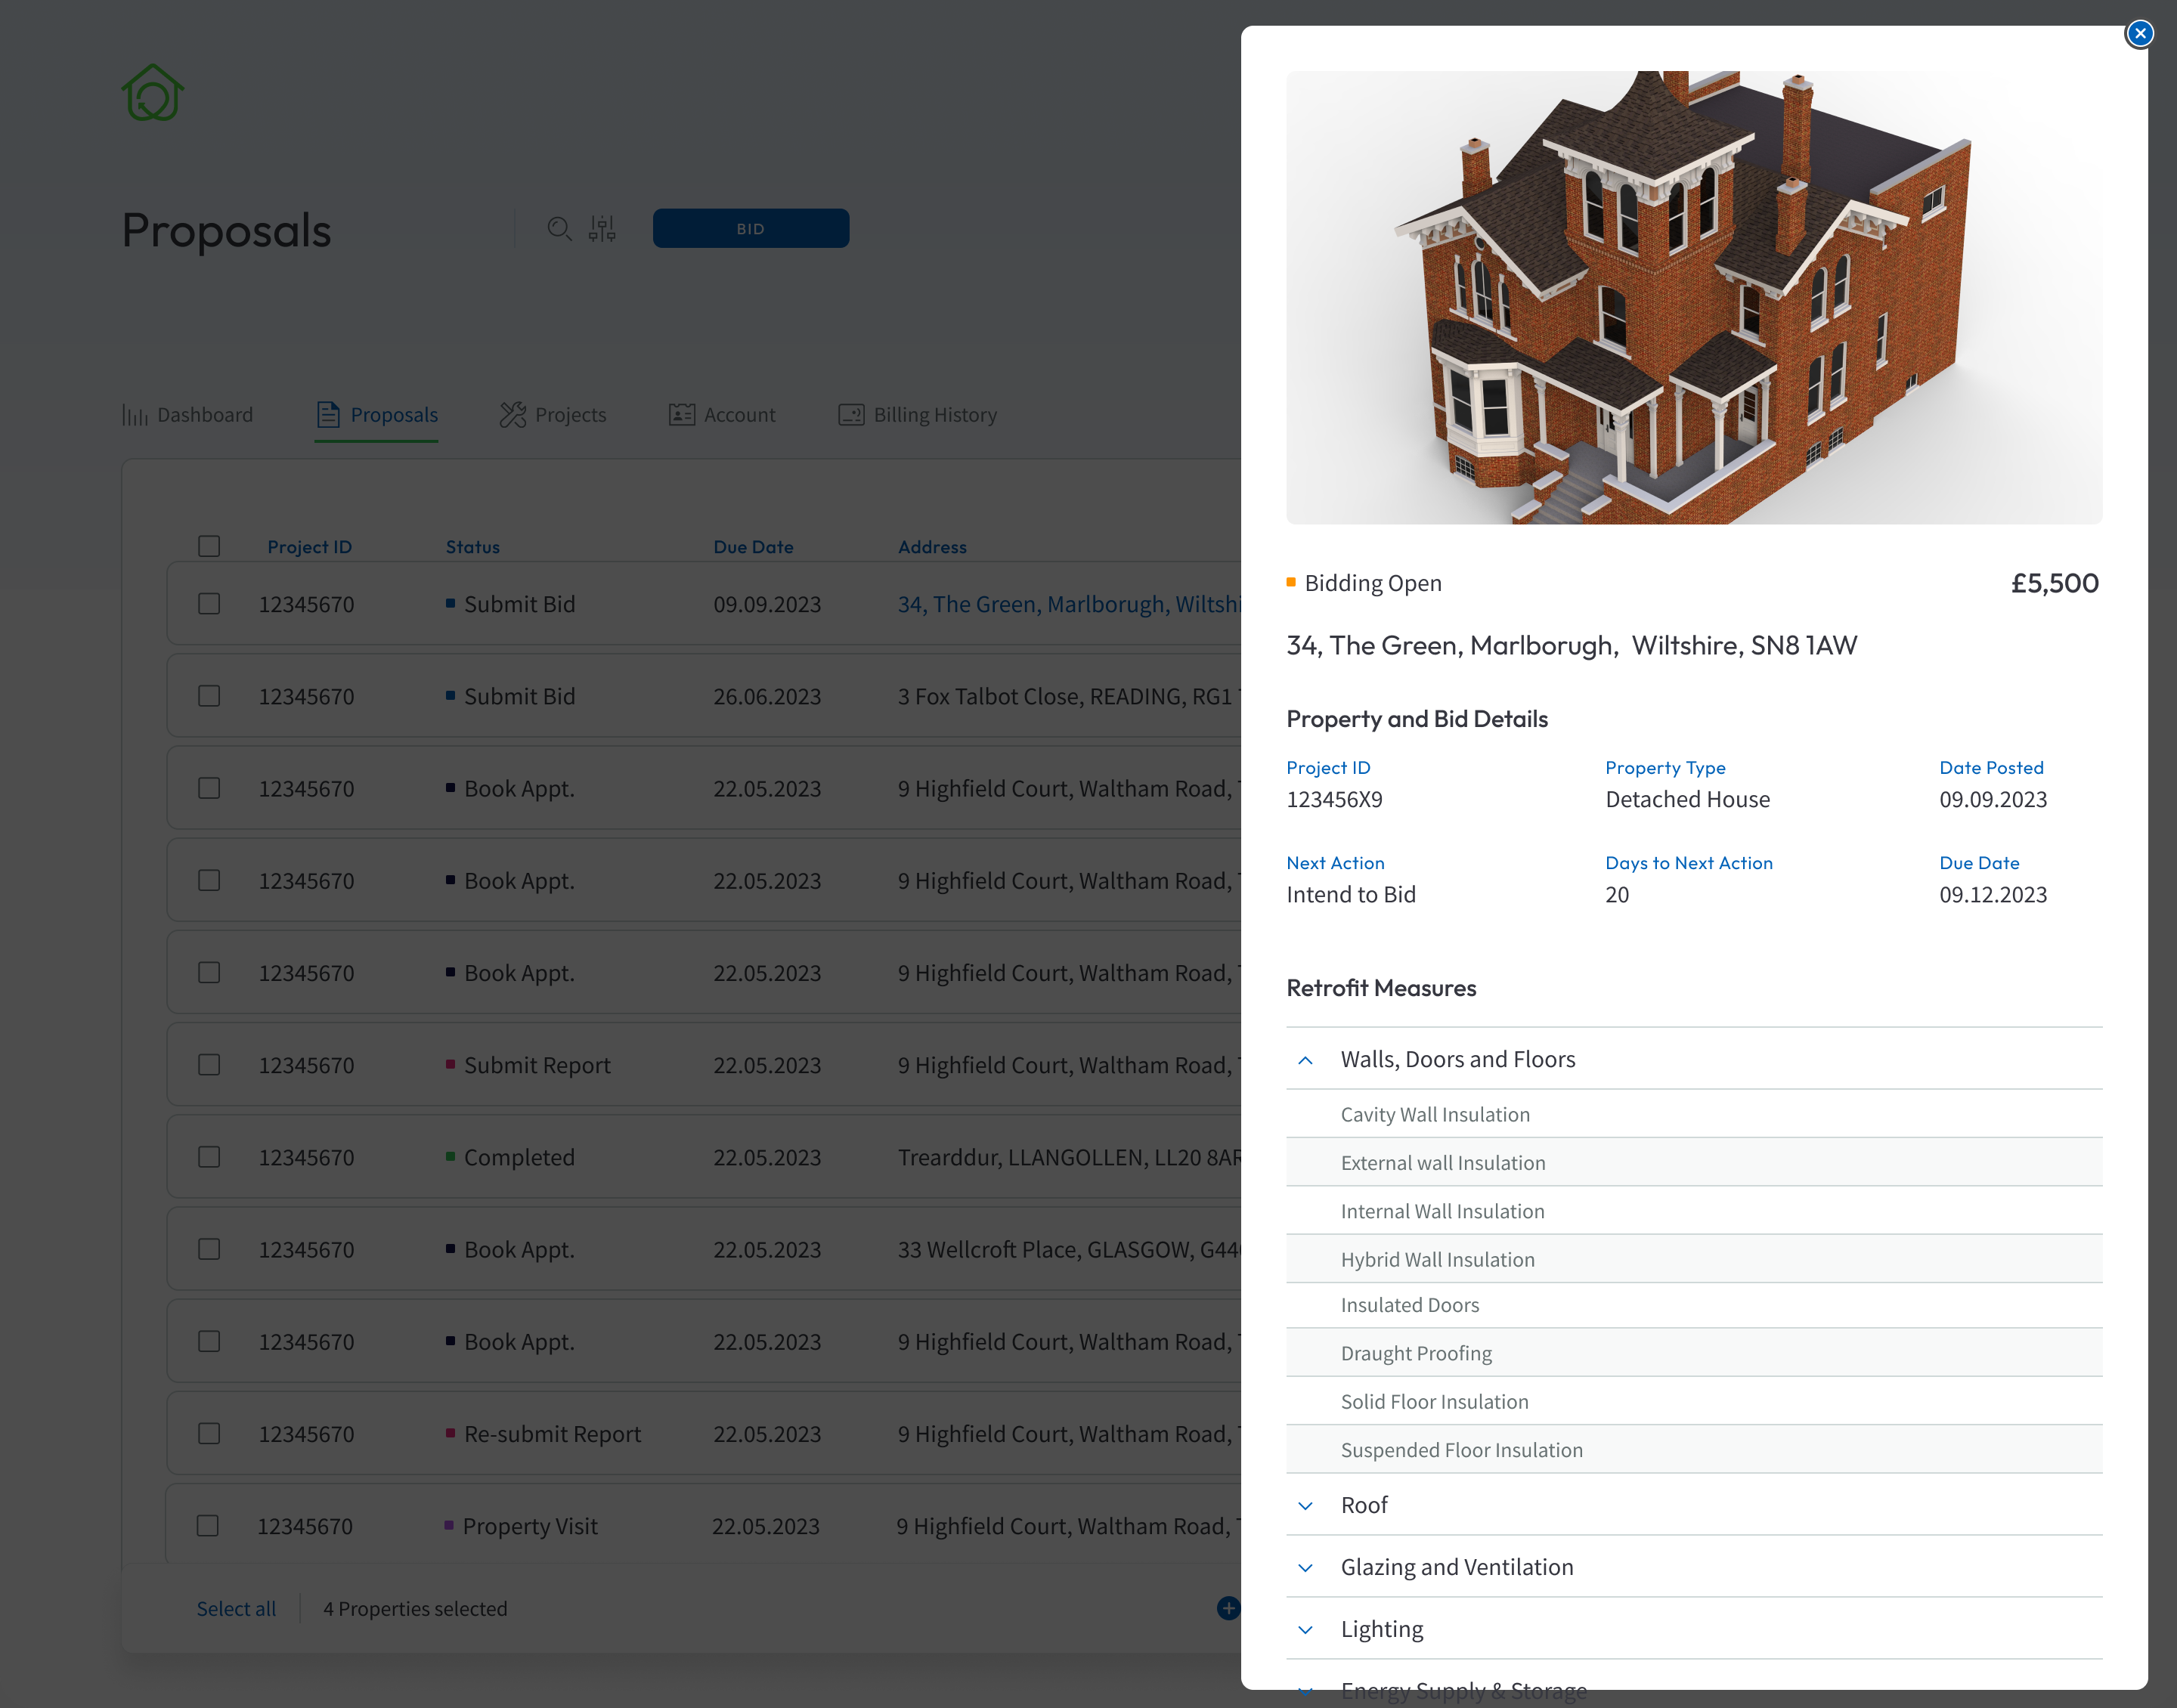The height and width of the screenshot is (1708, 2177).
Task: Select Draught Proofing measure
Action: tap(1694, 1353)
